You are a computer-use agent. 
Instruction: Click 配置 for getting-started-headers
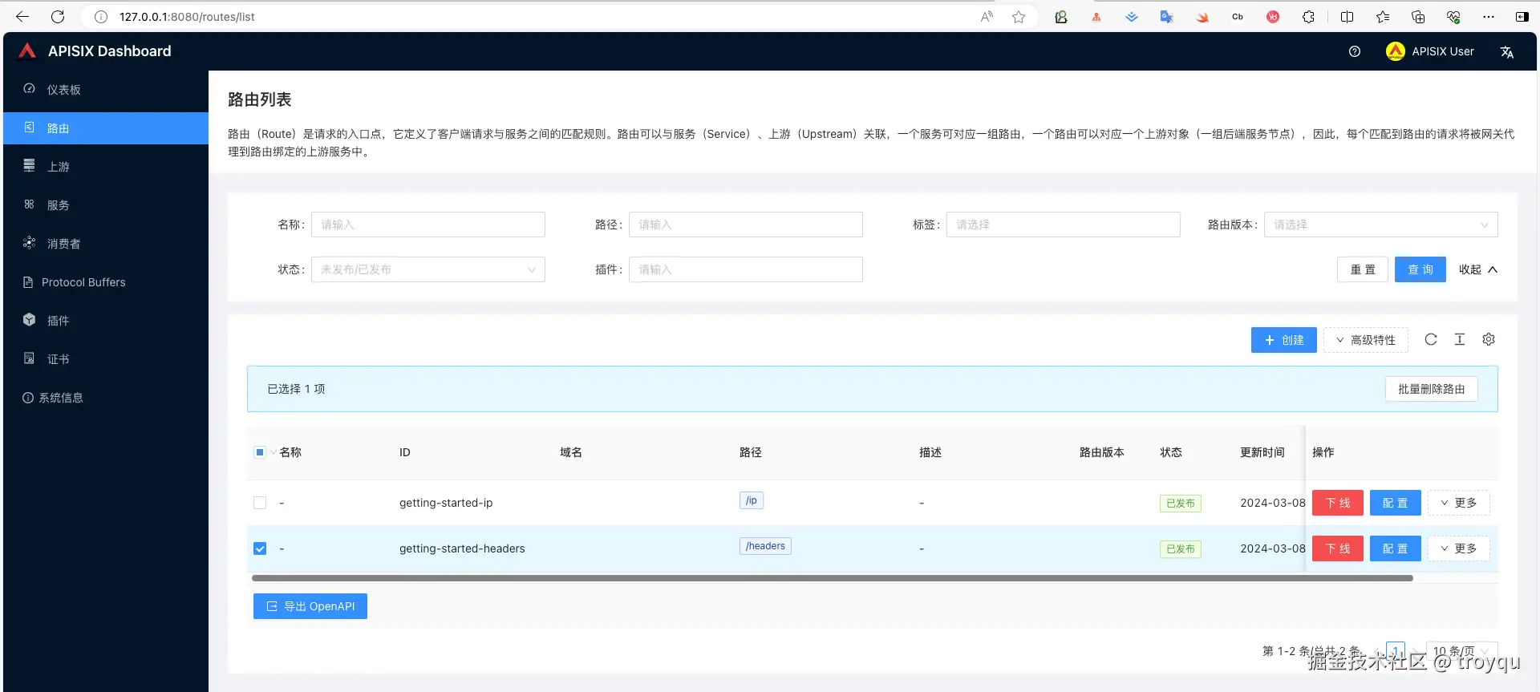tap(1396, 548)
